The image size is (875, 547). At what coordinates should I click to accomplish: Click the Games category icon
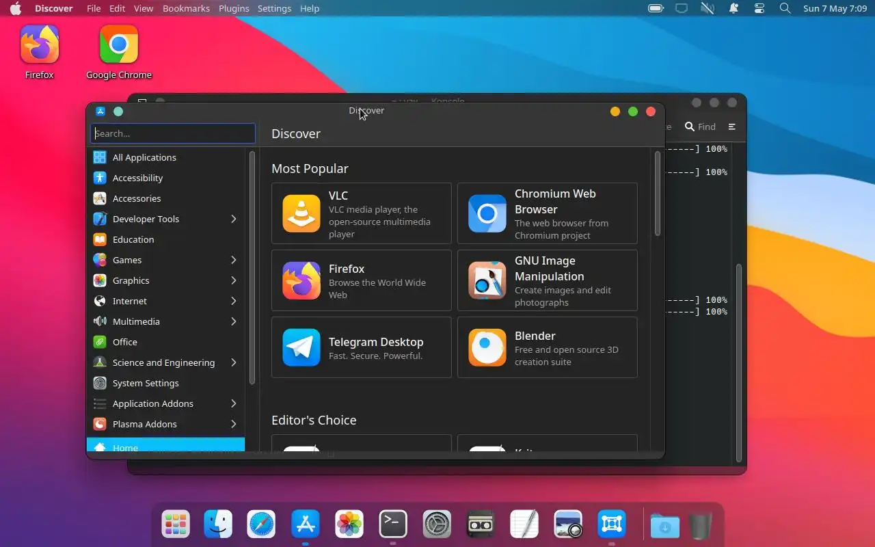pos(100,260)
